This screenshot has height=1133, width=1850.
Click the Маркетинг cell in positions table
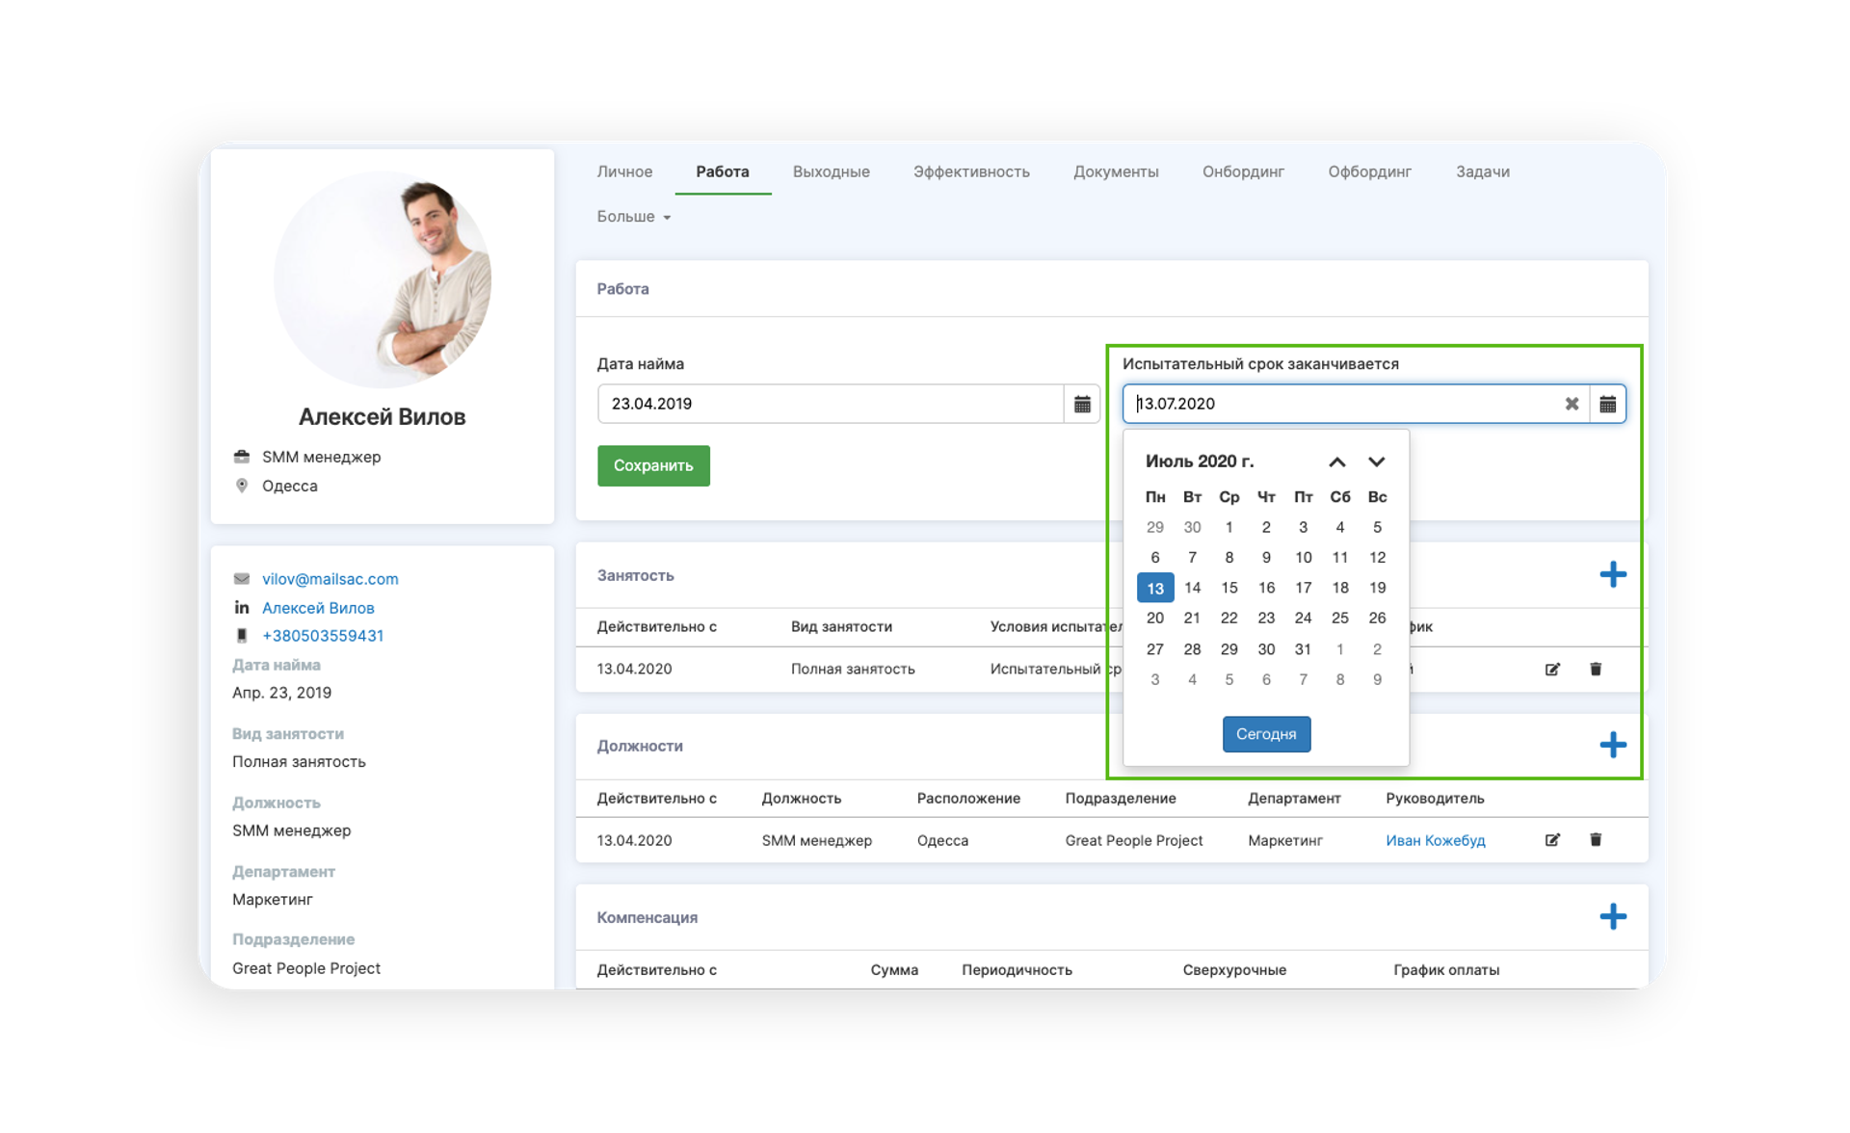click(1285, 840)
